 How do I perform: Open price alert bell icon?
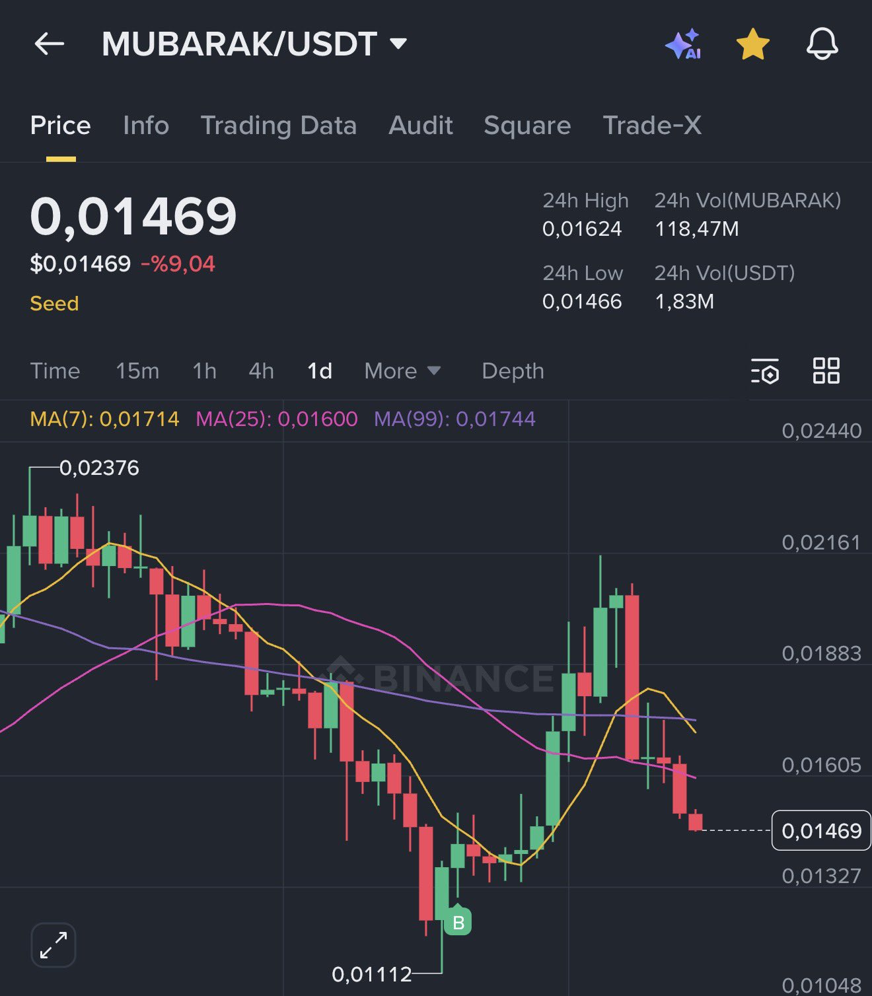[x=822, y=44]
